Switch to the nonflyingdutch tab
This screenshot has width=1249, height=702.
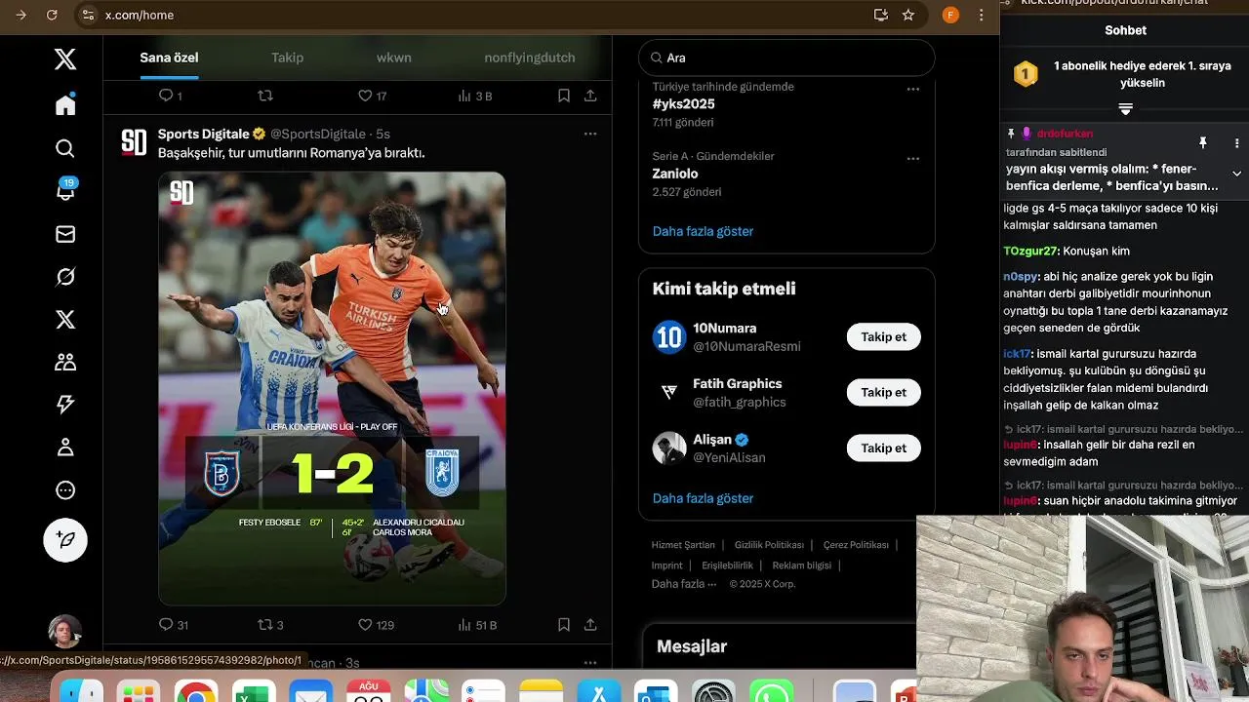tap(530, 58)
